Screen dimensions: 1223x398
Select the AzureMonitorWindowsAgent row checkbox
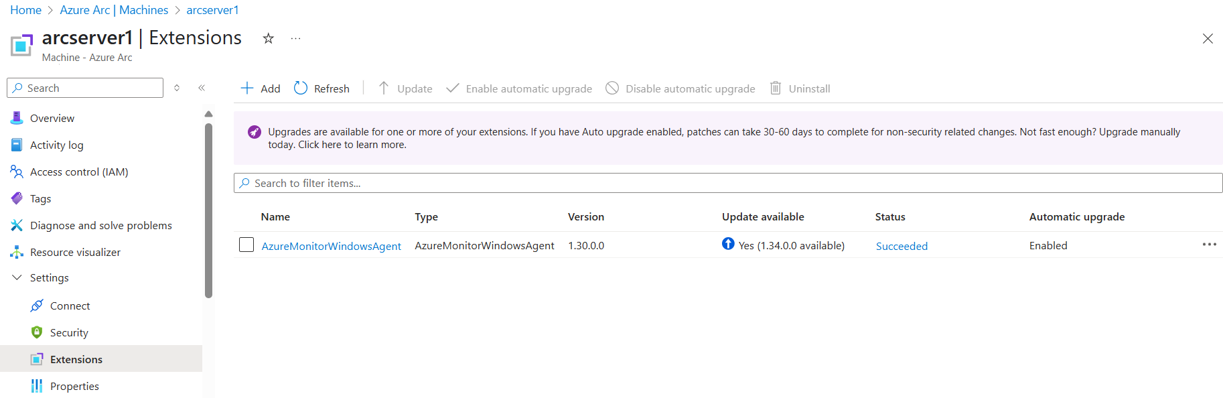coord(246,245)
